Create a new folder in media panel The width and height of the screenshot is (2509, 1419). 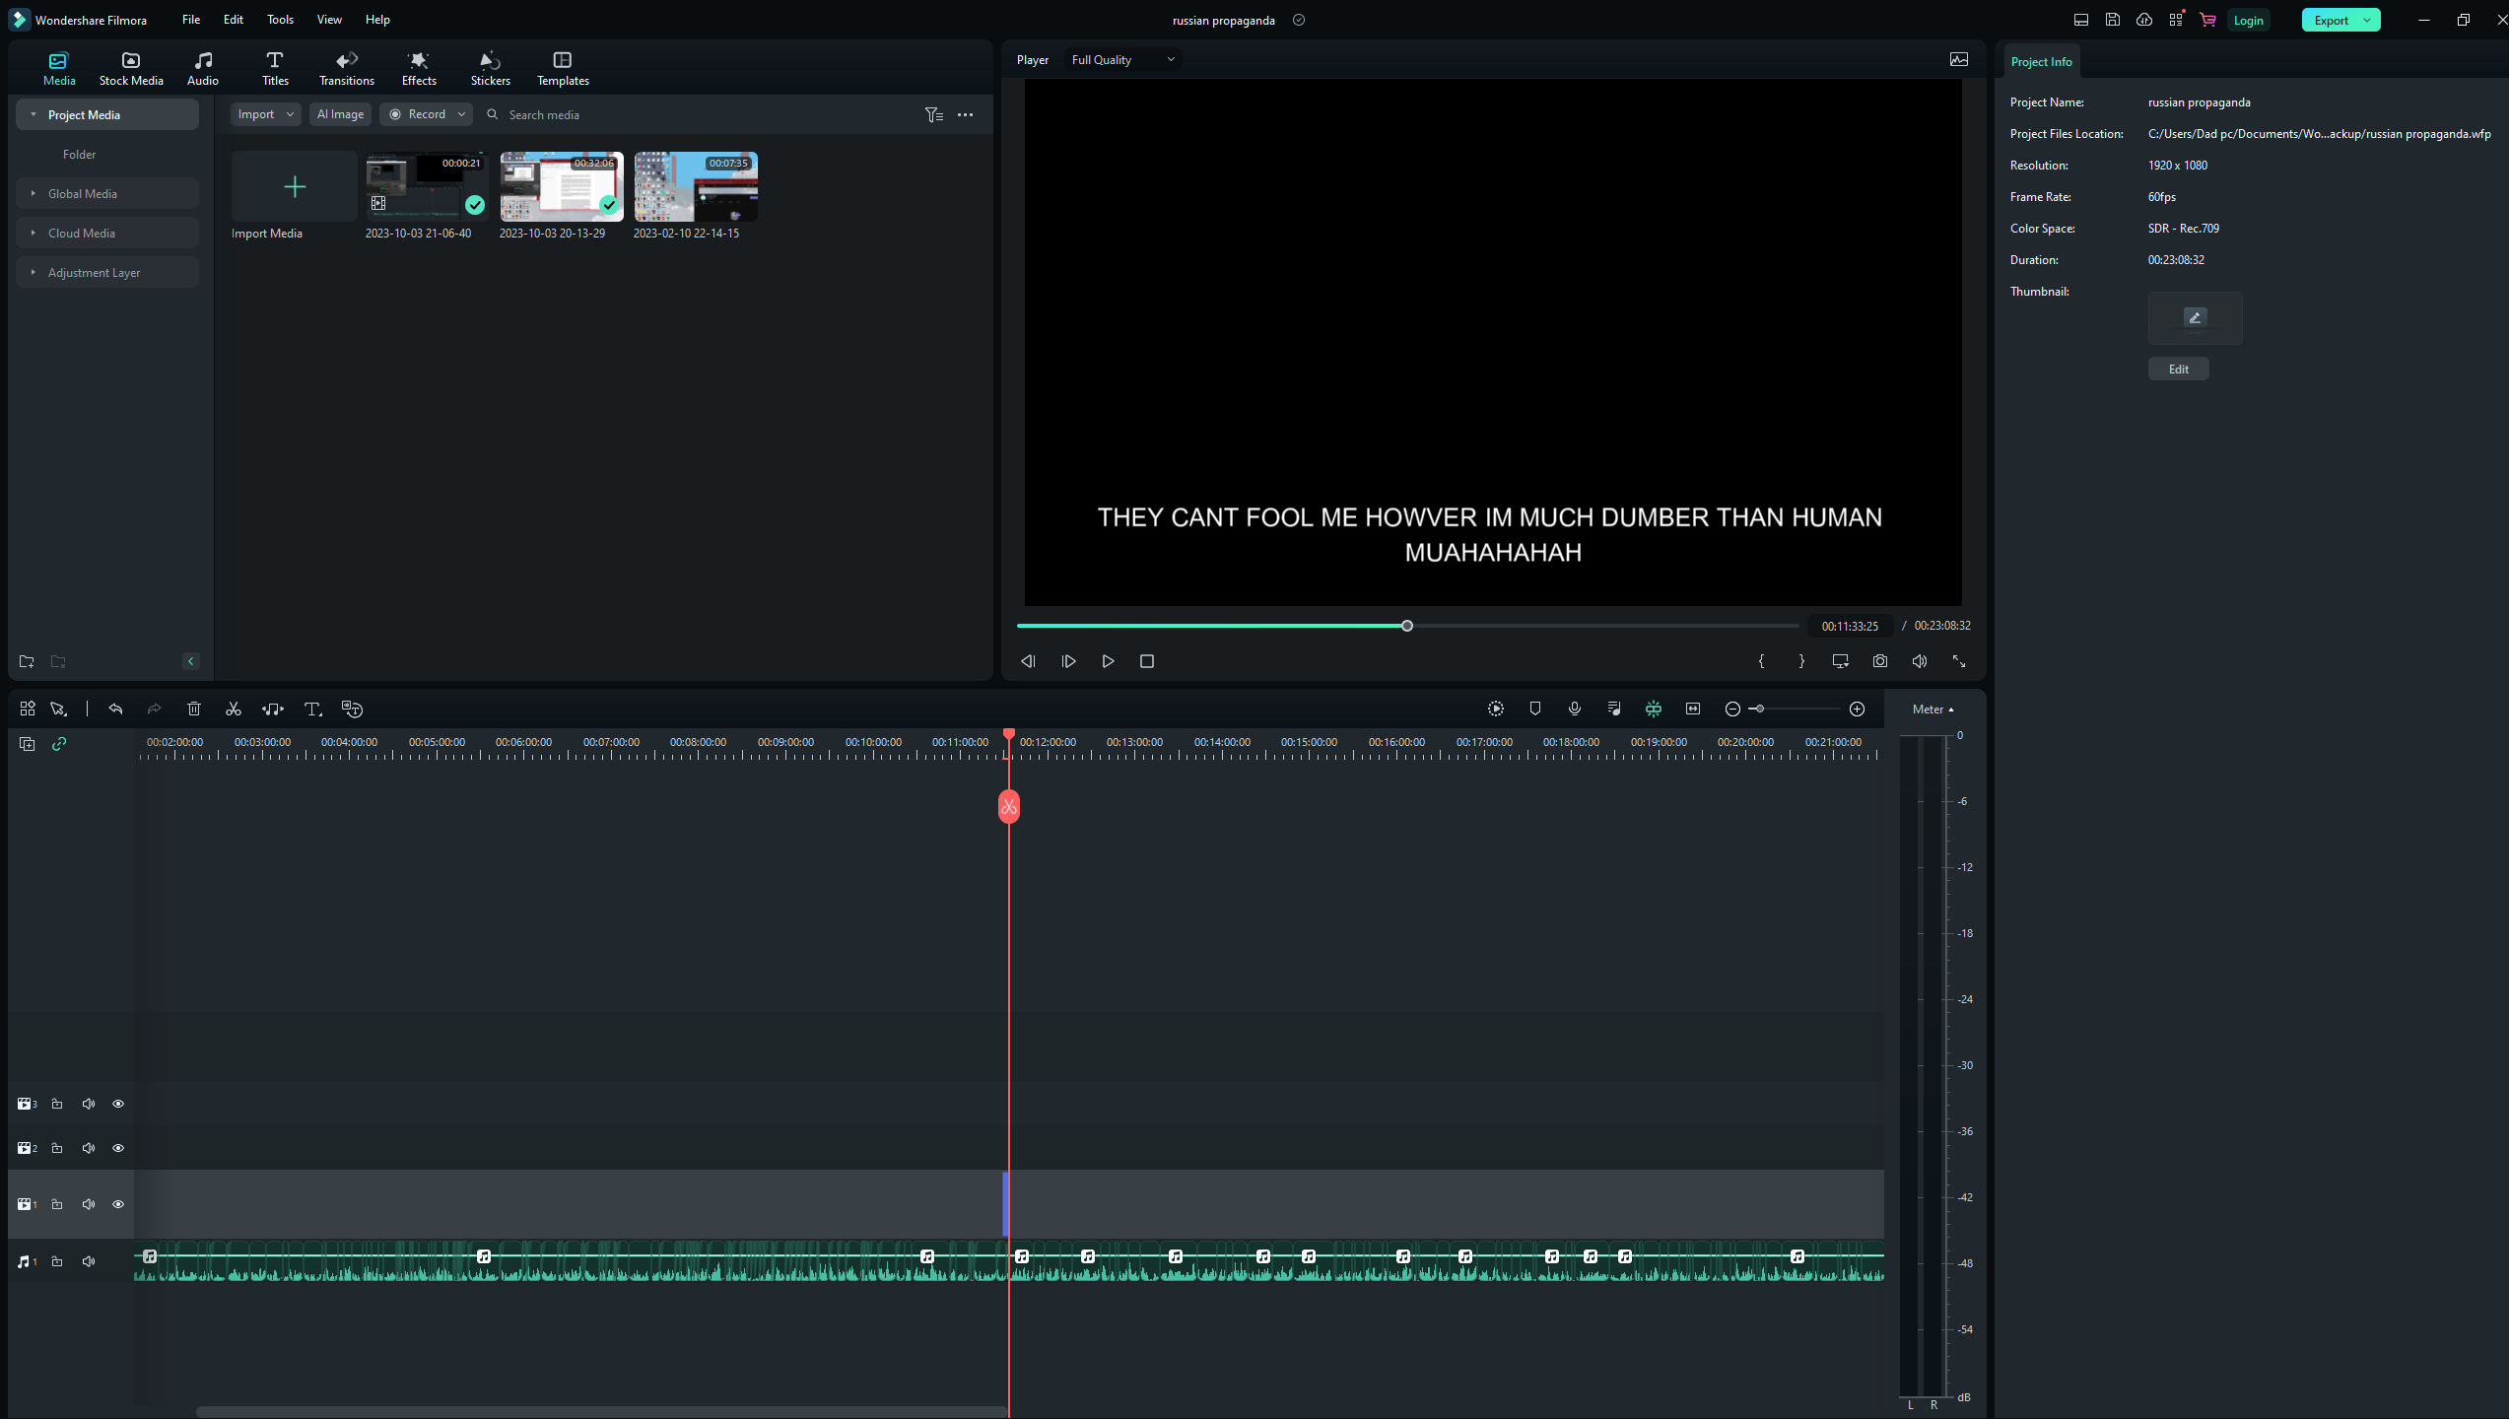coord(27,661)
